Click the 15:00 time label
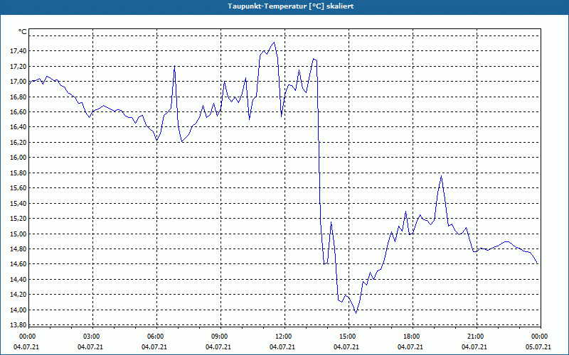 pos(348,337)
